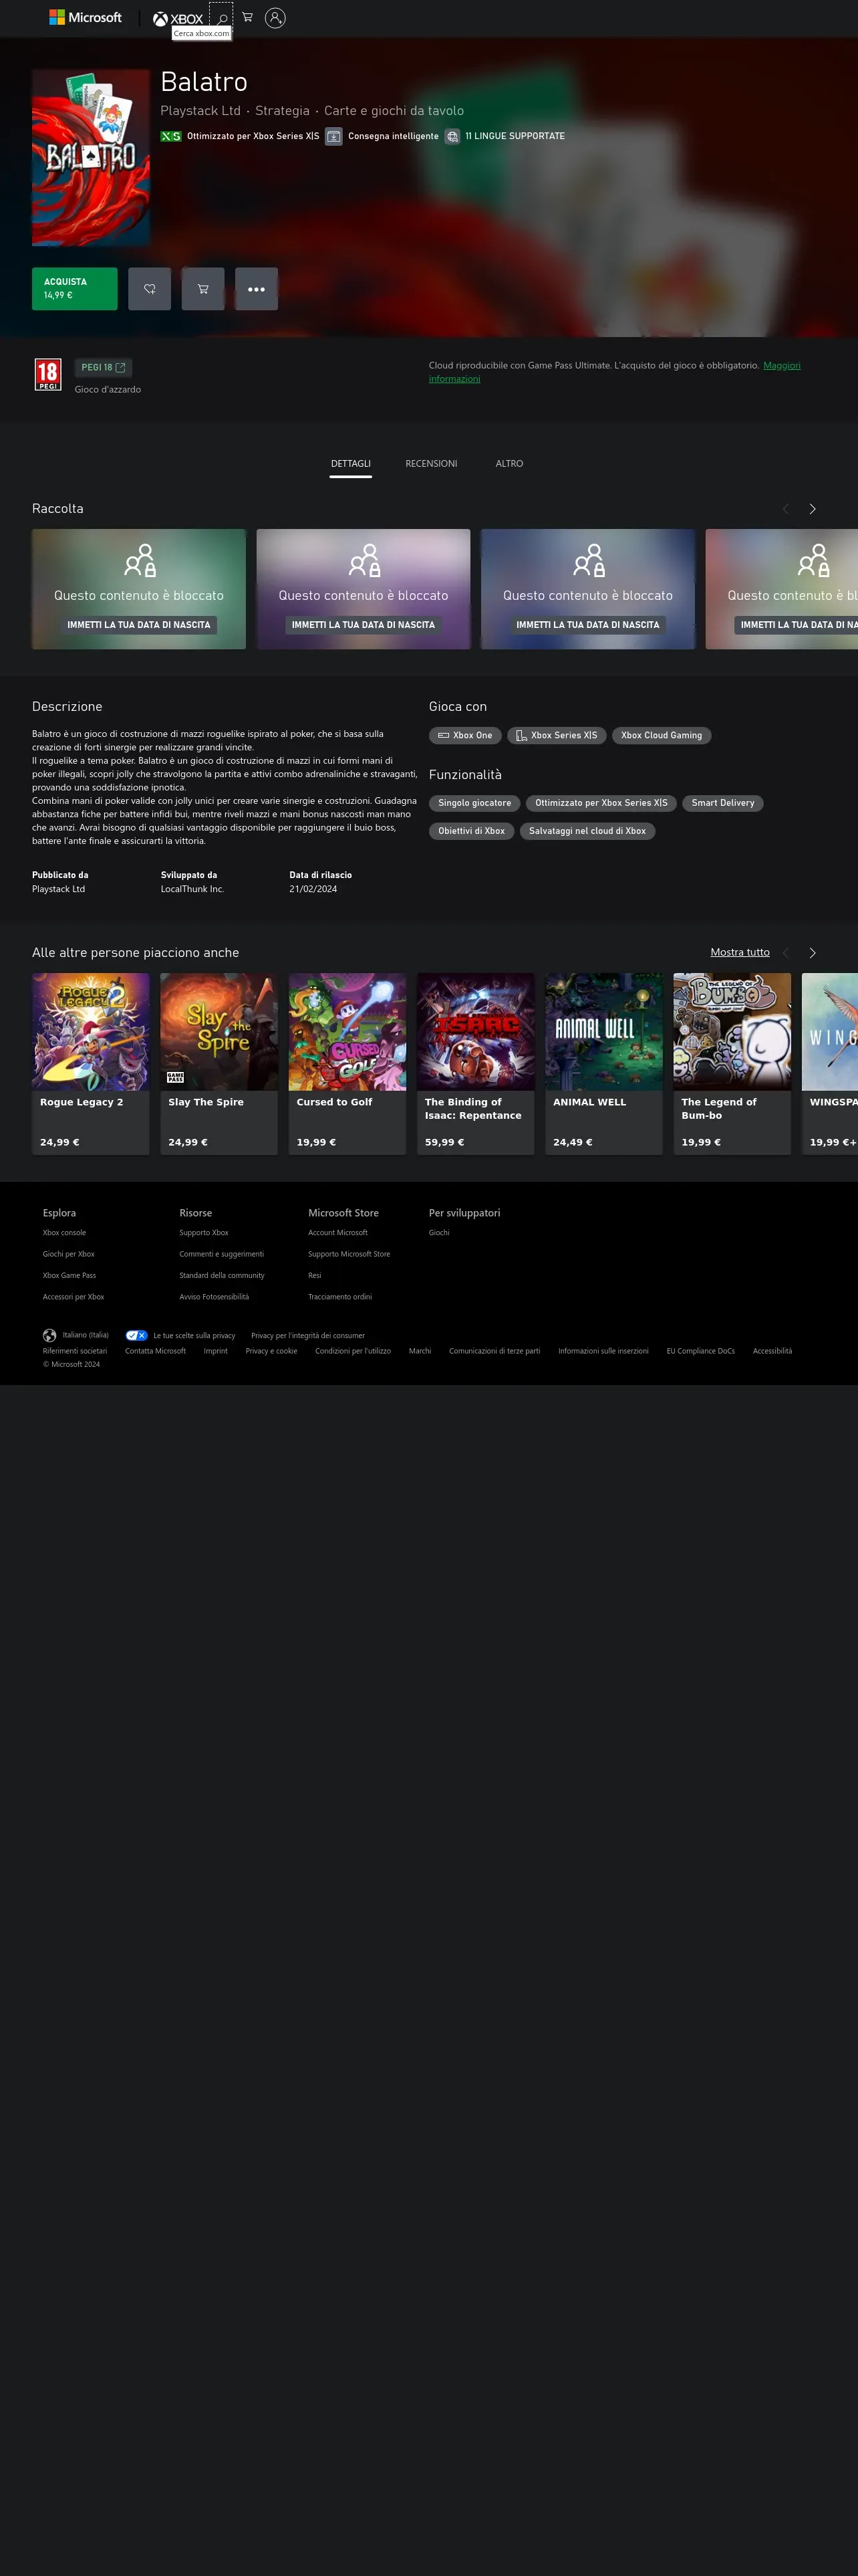Viewport: 858px width, 2576px height.
Task: Click the Strategia category link
Action: pos(283,111)
